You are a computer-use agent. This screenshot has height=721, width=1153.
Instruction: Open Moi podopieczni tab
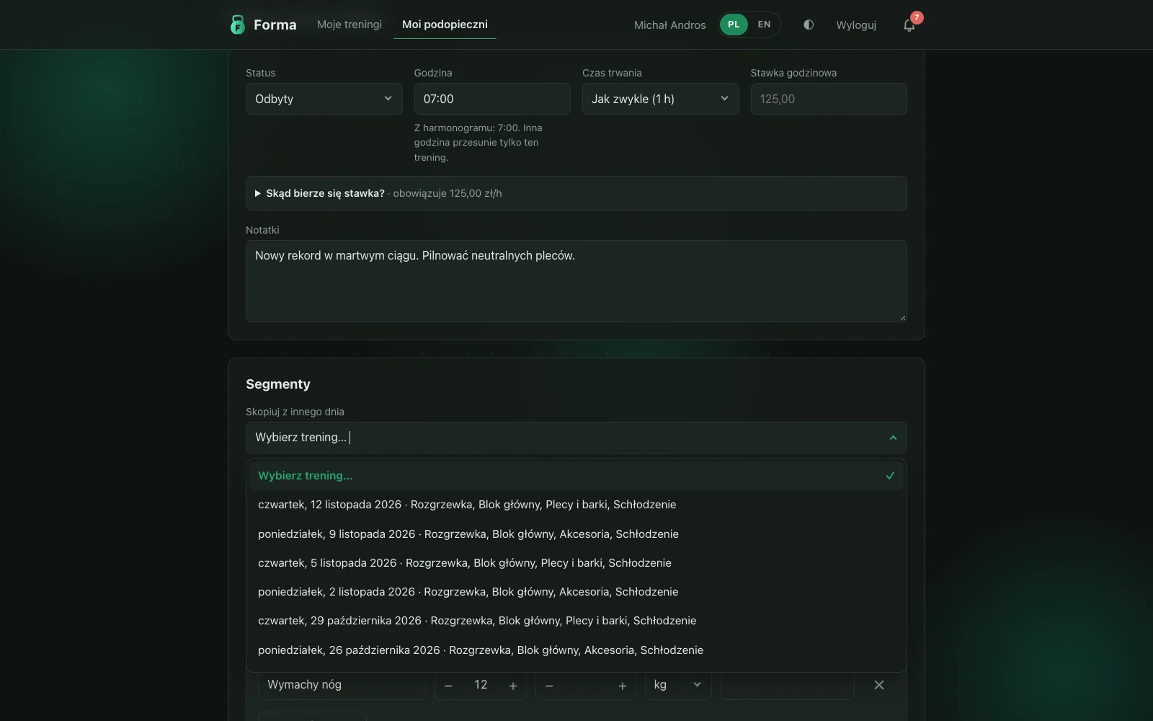click(x=445, y=25)
